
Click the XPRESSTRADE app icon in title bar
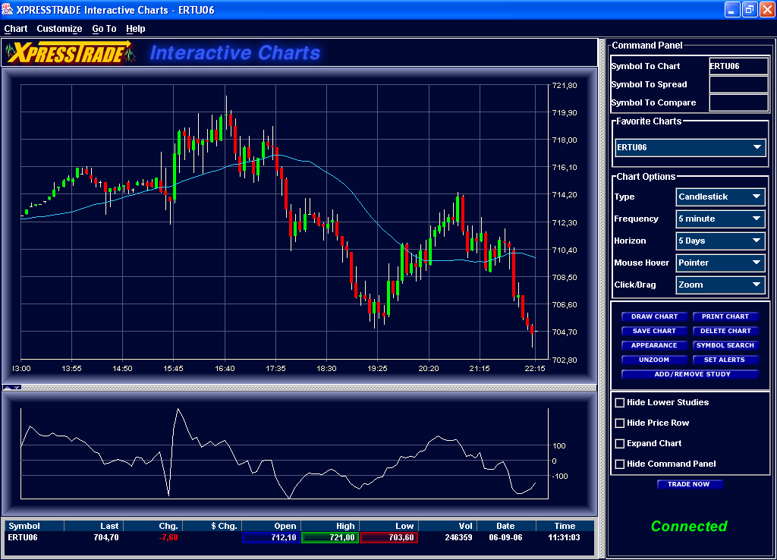pos(8,9)
